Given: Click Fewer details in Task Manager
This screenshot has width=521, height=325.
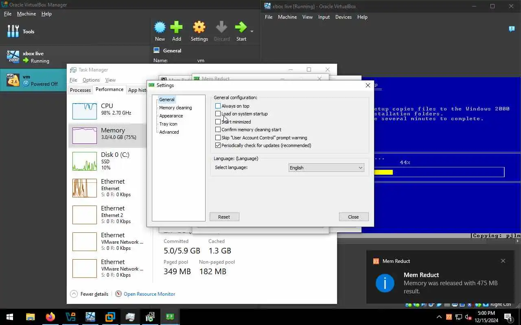Looking at the screenshot, I should pos(89,294).
